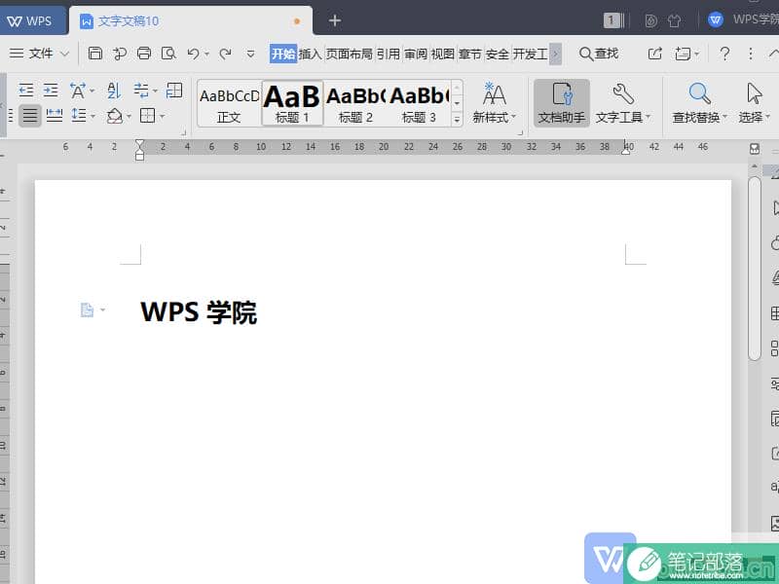The width and height of the screenshot is (779, 584).
Task: Open the line spacing dropdown arrow
Action: (93, 116)
